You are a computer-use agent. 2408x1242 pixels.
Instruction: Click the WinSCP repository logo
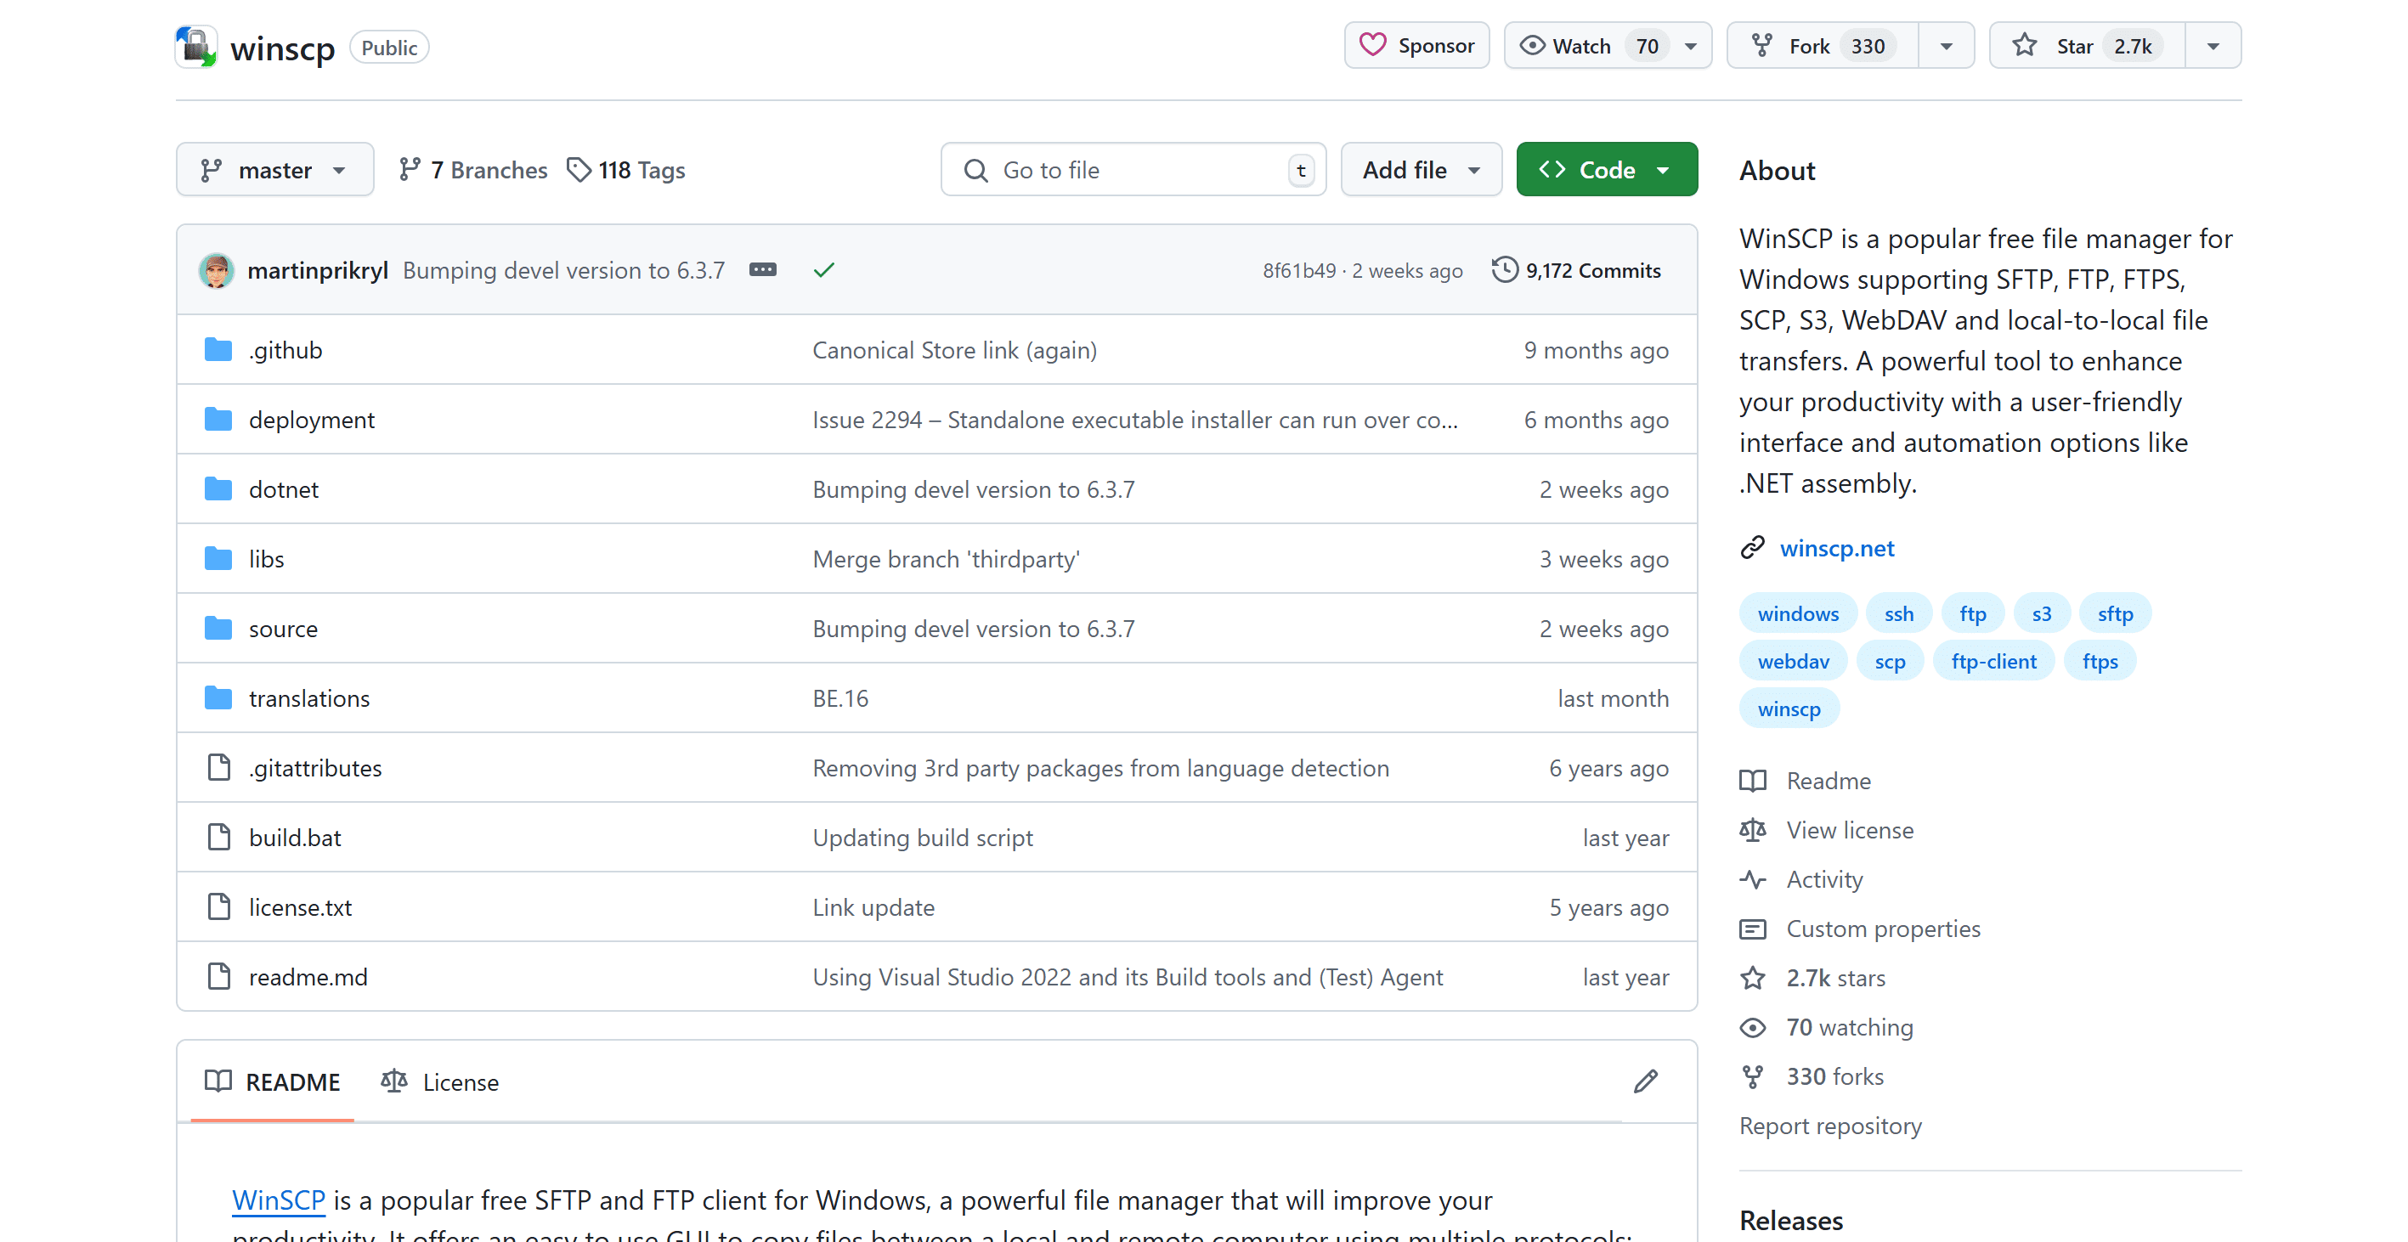click(x=195, y=46)
